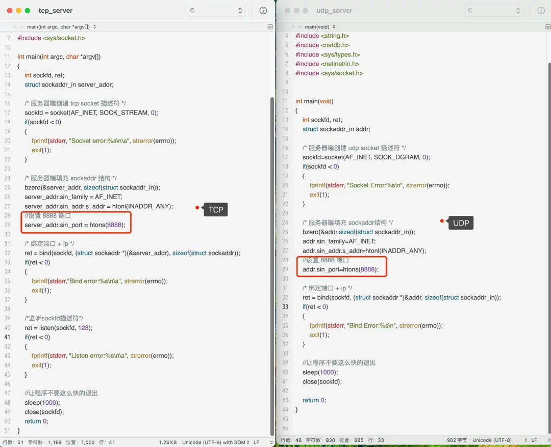This screenshot has width=551, height=447.
Task: Open the C syntax dropdown in tcp_server
Action: point(216,11)
